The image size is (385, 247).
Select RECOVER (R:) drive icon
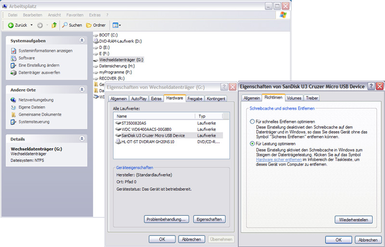click(96, 78)
